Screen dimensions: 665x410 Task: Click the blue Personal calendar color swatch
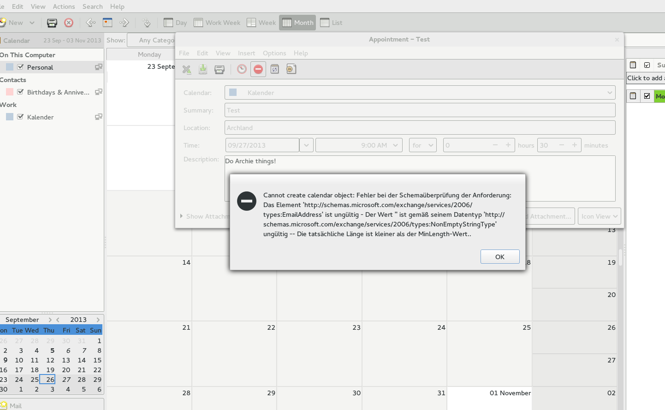10,67
